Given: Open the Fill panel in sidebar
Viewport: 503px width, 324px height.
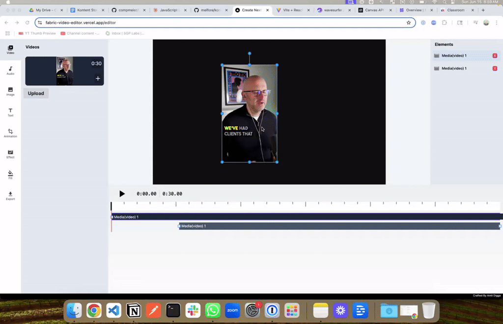Looking at the screenshot, I should coord(10,175).
